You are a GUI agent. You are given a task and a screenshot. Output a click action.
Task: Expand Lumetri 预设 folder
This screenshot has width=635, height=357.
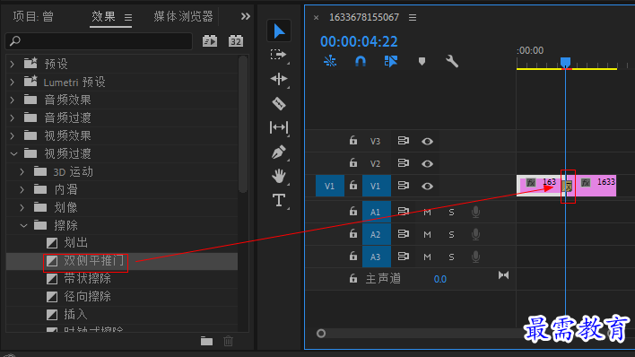[13, 83]
